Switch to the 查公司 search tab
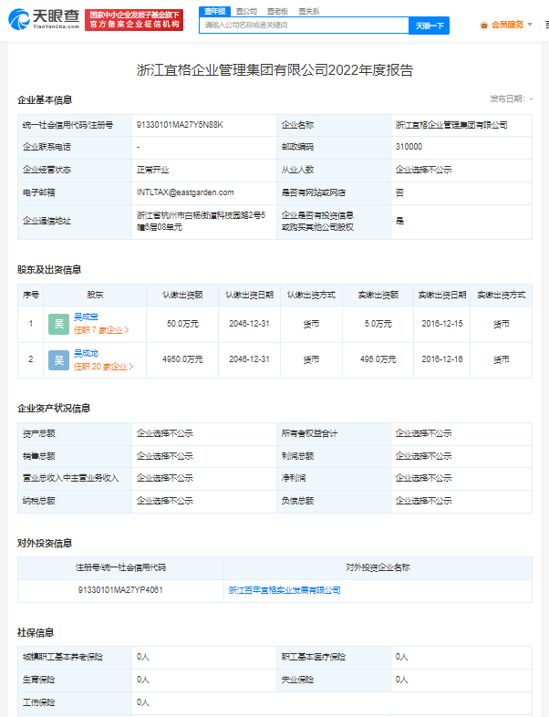 click(246, 10)
